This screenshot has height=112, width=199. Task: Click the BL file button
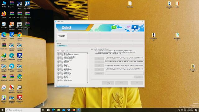click(x=99, y=58)
